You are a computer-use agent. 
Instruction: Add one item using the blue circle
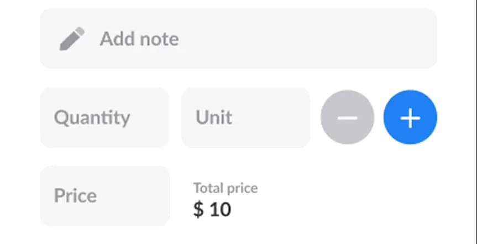410,117
